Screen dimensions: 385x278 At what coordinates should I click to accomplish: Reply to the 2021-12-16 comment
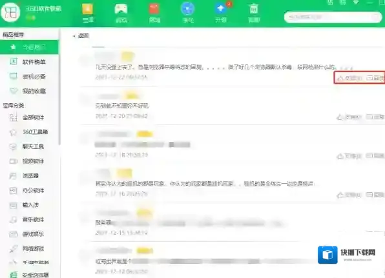(x=375, y=195)
